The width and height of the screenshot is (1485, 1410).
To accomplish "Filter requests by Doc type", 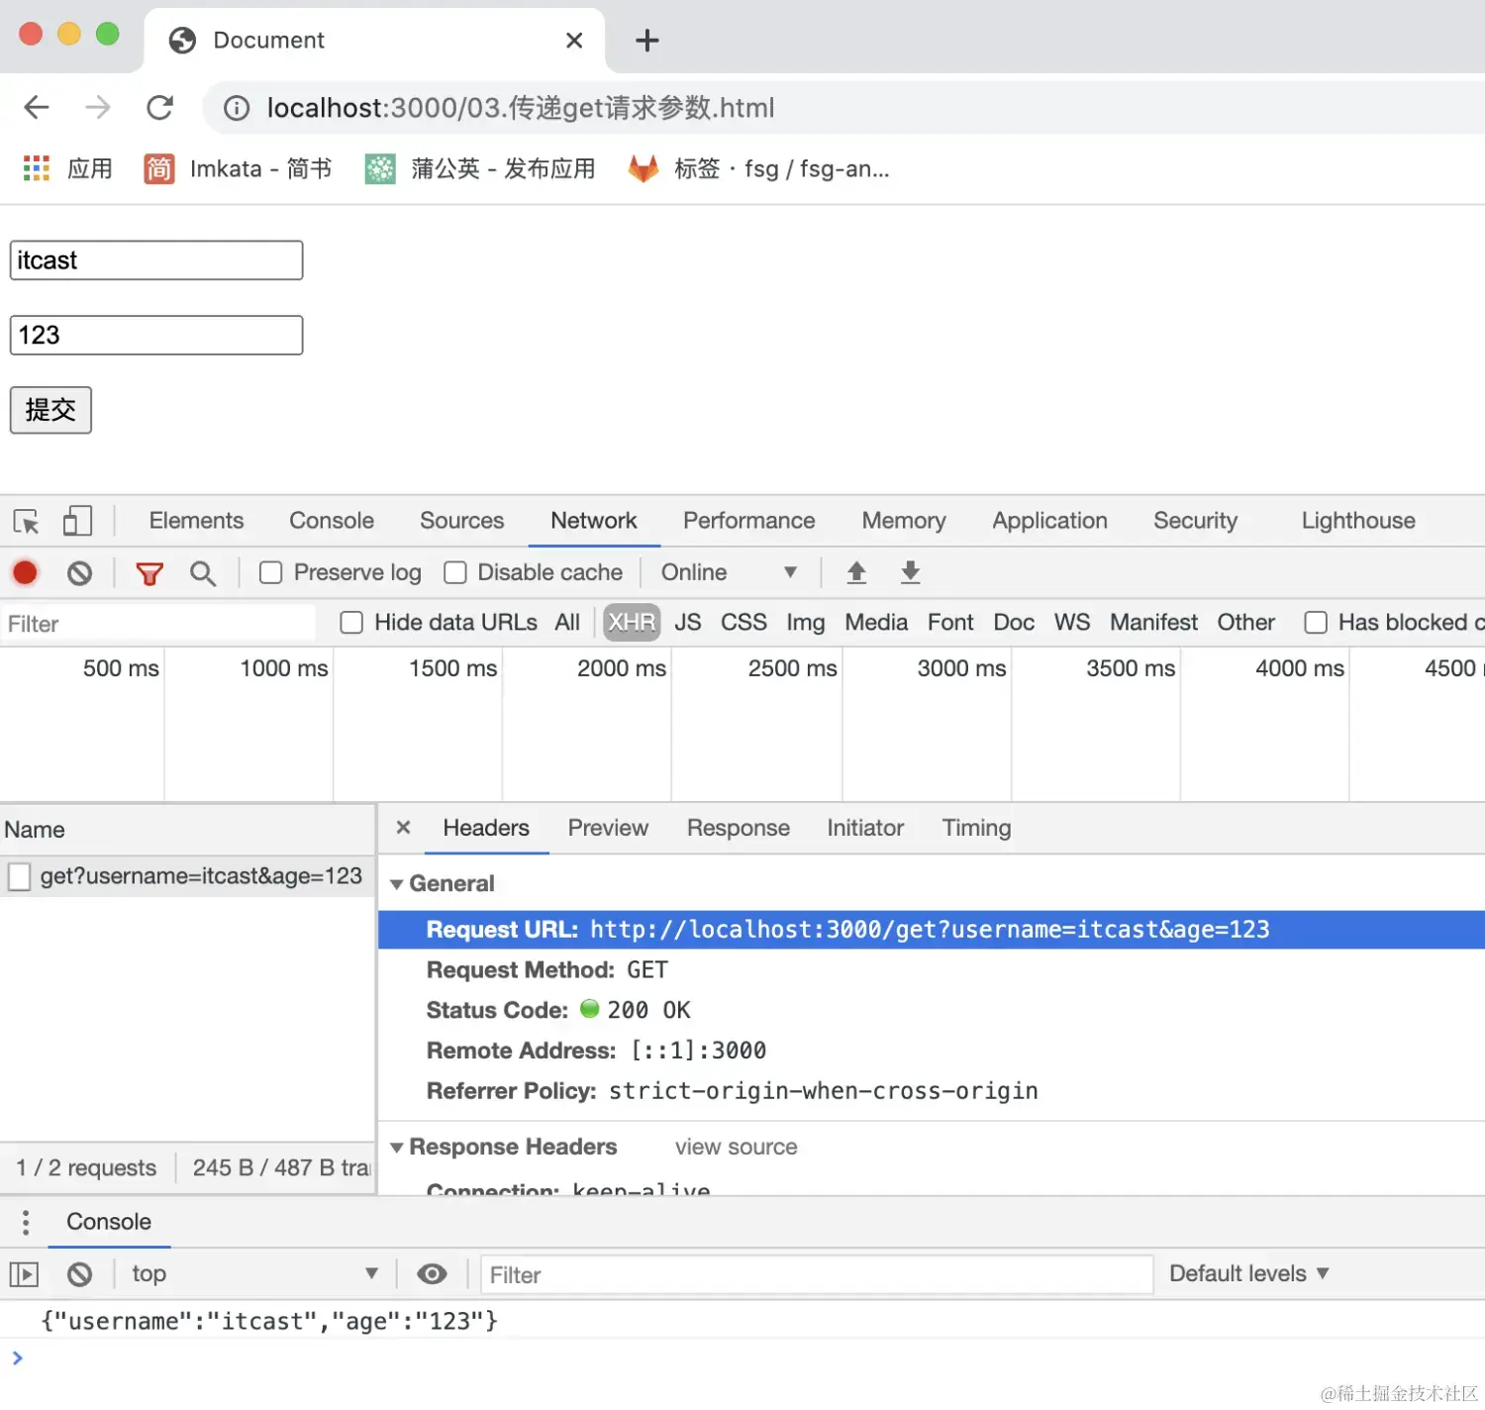I will 1014,622.
